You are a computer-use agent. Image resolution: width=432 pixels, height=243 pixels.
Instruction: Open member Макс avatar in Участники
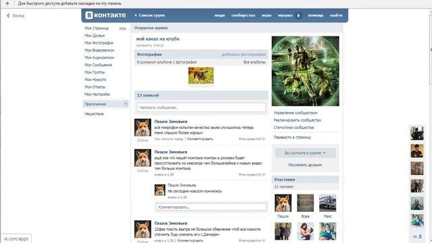click(327, 203)
